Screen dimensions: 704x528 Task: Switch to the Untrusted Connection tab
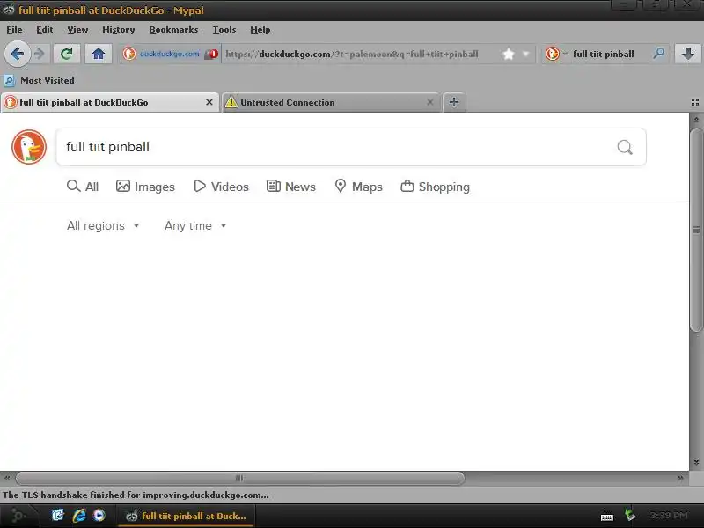click(331, 102)
